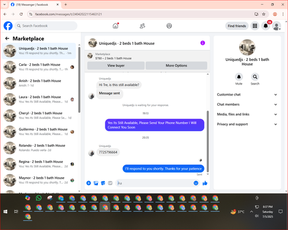
Task: Click the Find friends button
Action: point(237,26)
